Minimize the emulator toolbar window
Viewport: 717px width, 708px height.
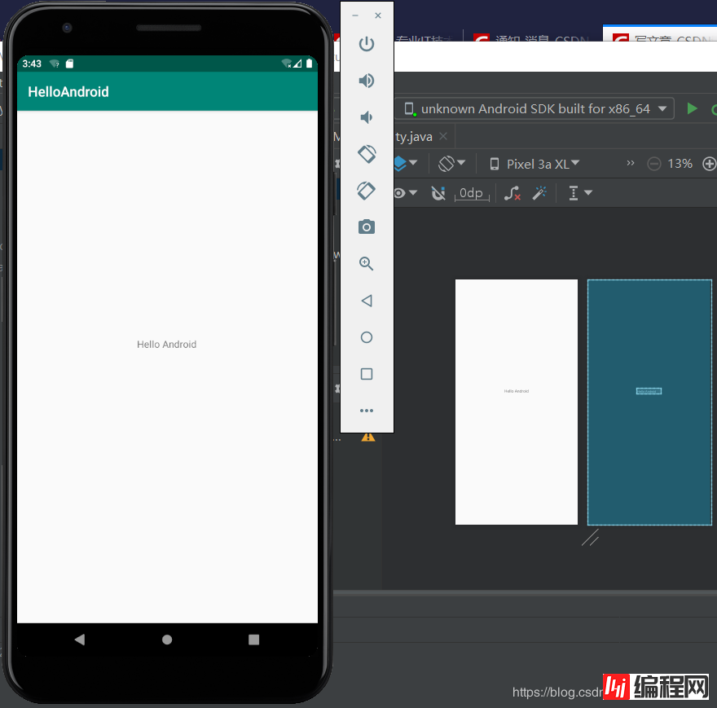click(x=355, y=15)
